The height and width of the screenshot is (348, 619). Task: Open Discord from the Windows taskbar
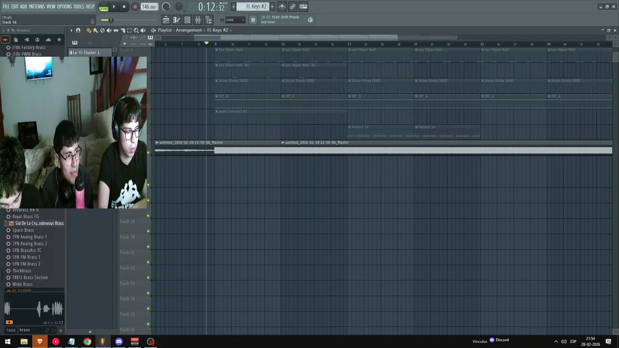pos(119,342)
